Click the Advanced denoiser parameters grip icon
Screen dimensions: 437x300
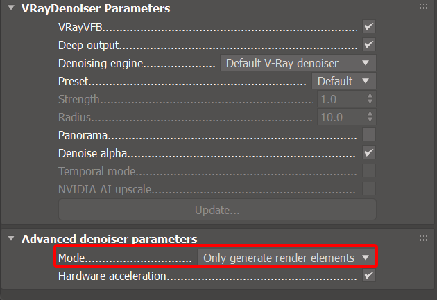[x=423, y=238]
